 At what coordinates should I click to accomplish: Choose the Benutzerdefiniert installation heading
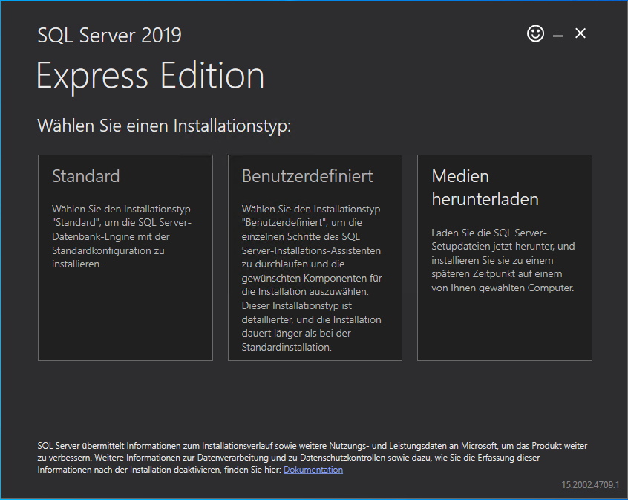pyautogui.click(x=307, y=176)
